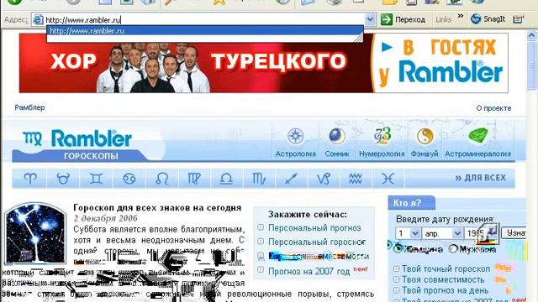Image resolution: width=538 pixels, height=302 pixels.
Task: Click the vertical scrollbar up arrow
Action: (531, 35)
